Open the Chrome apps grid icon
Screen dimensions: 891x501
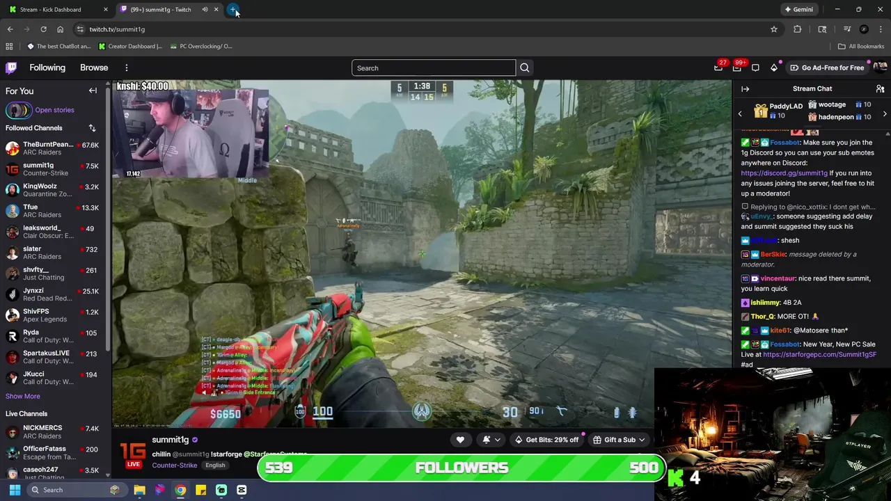tap(9, 47)
